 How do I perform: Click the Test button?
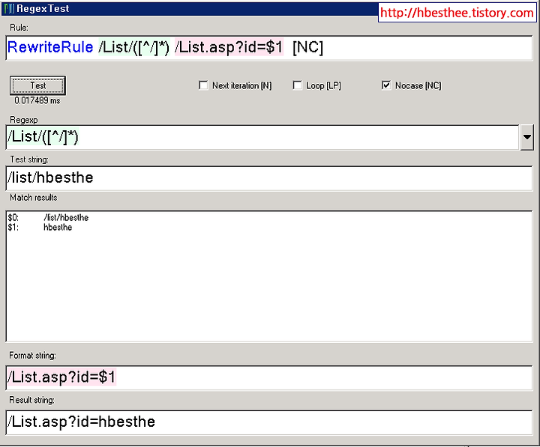[37, 85]
